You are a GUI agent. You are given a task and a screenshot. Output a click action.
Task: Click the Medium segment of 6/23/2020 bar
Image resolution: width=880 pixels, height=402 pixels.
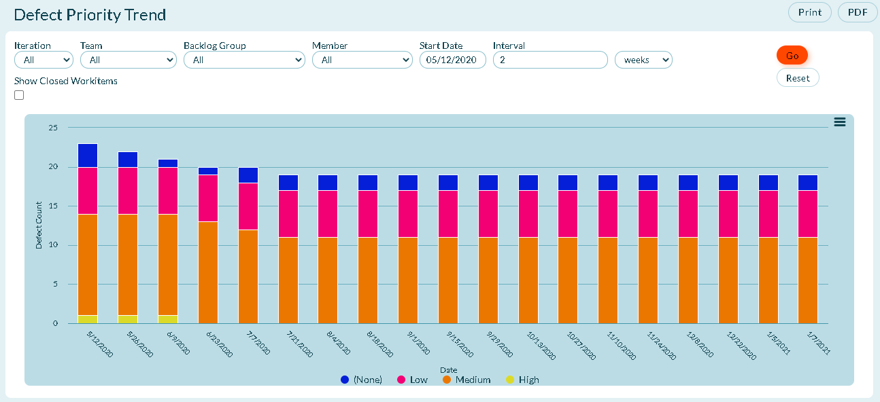coord(208,272)
